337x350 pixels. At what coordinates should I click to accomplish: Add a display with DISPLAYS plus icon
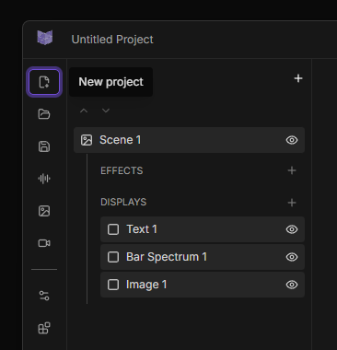292,203
